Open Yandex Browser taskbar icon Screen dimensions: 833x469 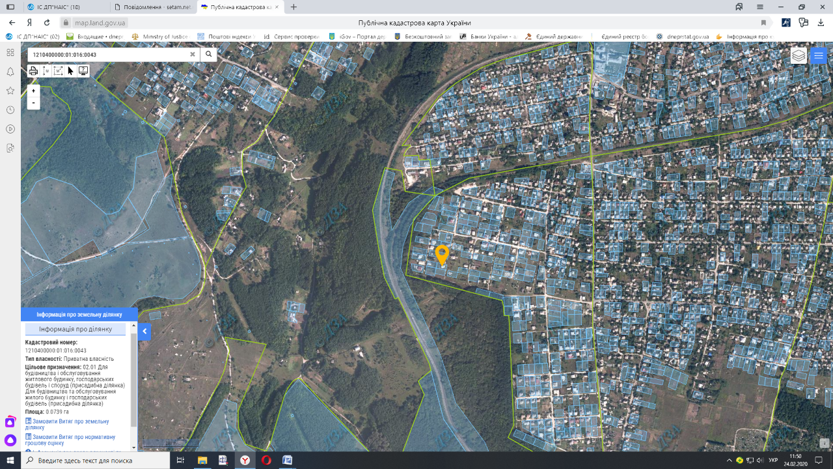click(x=245, y=461)
